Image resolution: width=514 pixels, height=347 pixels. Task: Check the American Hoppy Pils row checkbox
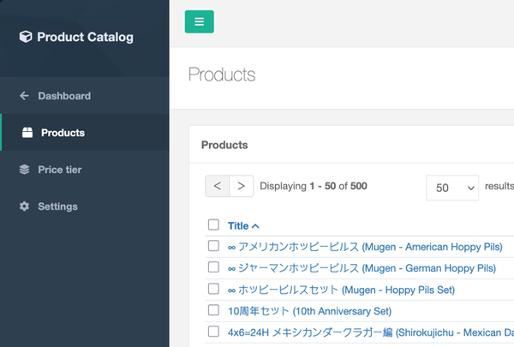click(x=213, y=246)
